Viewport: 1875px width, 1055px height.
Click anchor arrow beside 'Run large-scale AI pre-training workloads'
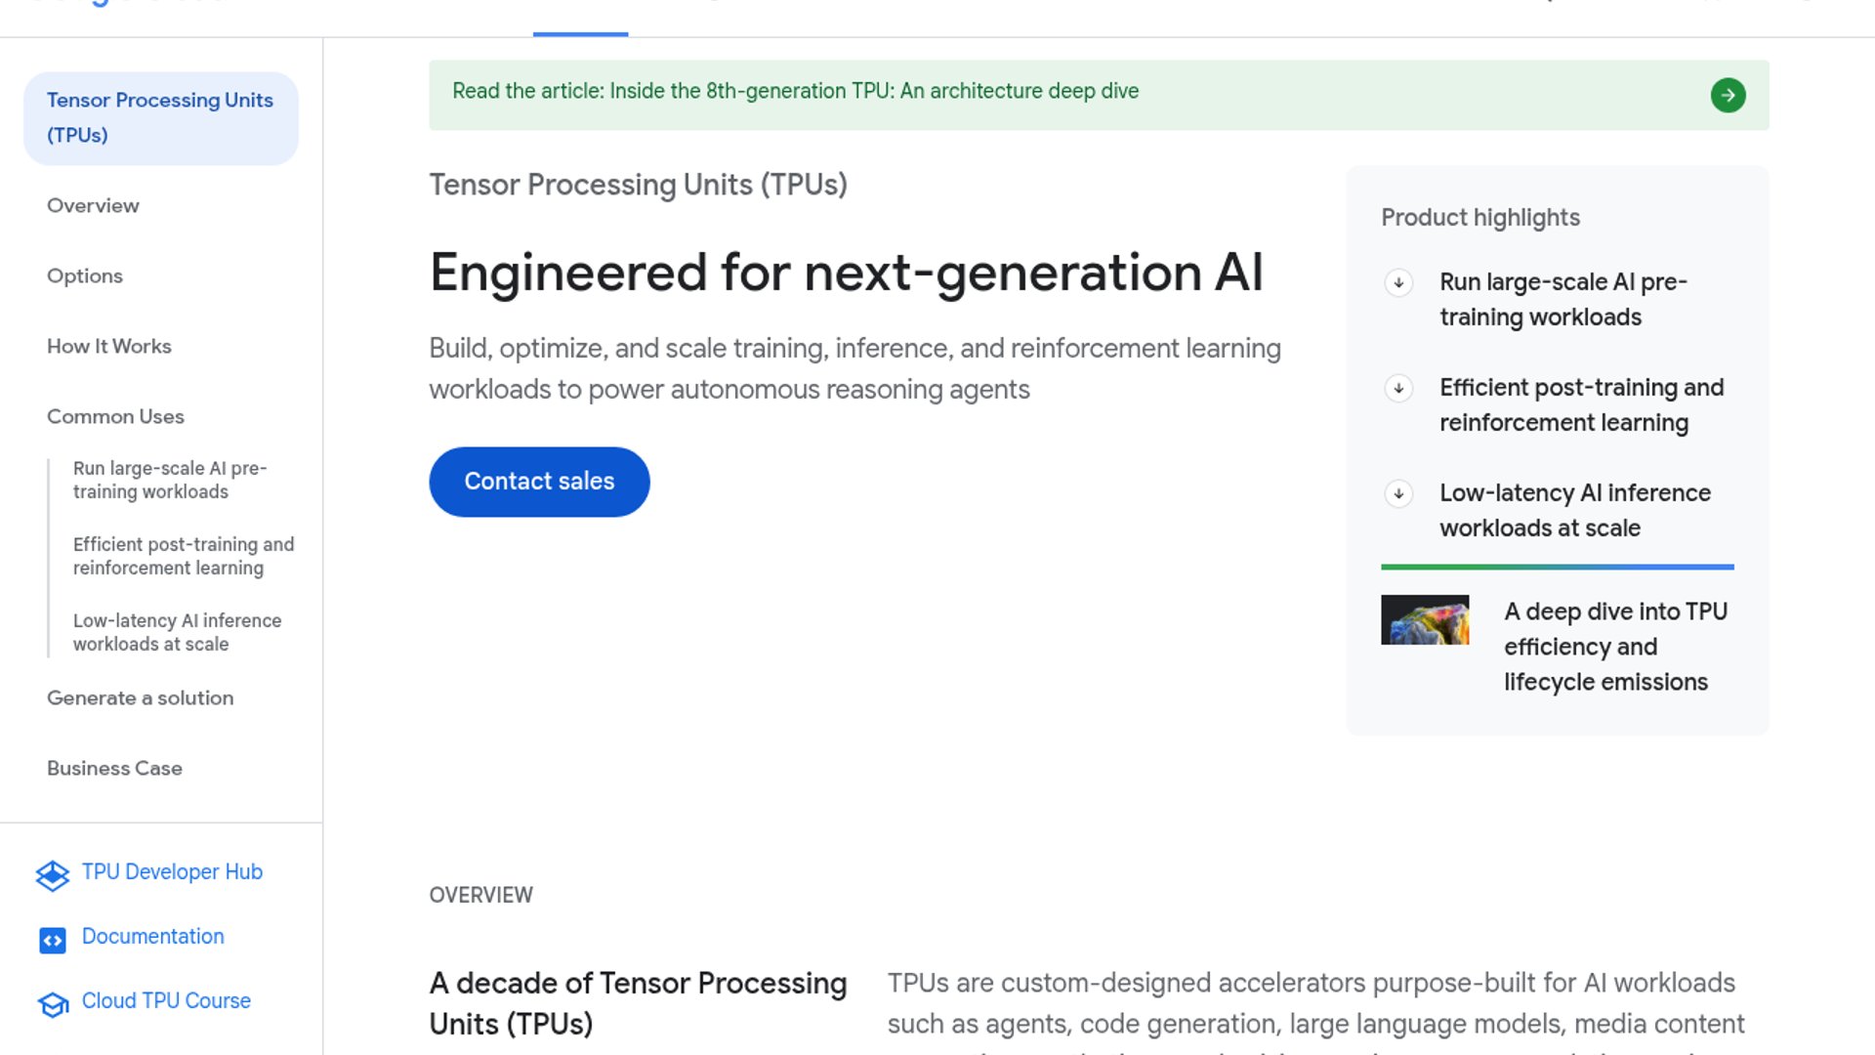1398,283
